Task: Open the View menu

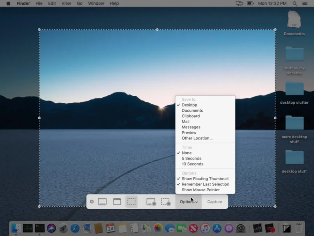Action: 66,3
